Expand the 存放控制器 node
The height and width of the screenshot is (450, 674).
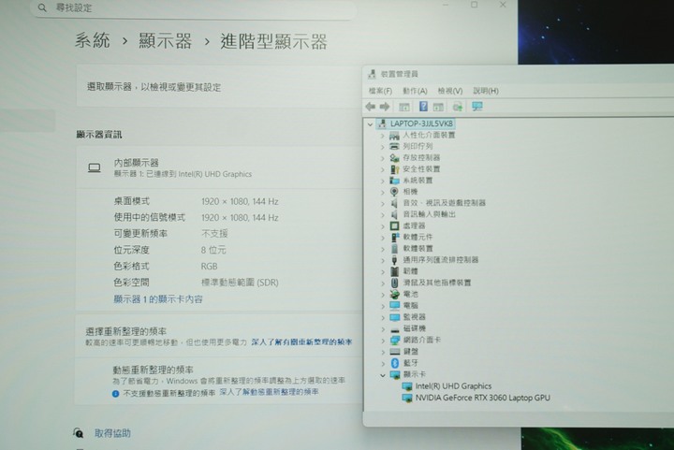pos(382,158)
